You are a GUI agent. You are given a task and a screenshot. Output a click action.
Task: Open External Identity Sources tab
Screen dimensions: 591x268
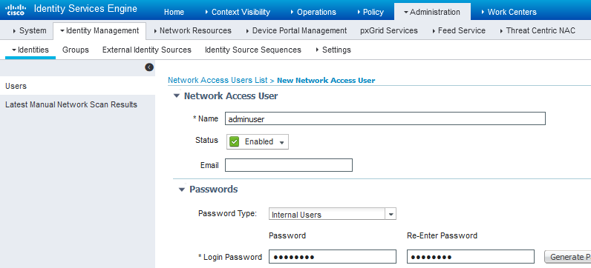[x=146, y=50]
